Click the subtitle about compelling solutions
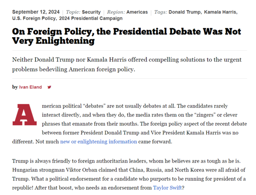256x195 pixels. pyautogui.click(x=127, y=64)
